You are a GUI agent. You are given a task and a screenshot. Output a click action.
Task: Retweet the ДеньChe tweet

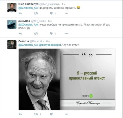coord(36,33)
